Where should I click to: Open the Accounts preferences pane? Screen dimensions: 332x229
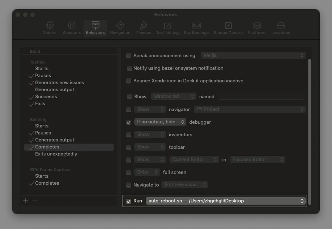coord(72,28)
